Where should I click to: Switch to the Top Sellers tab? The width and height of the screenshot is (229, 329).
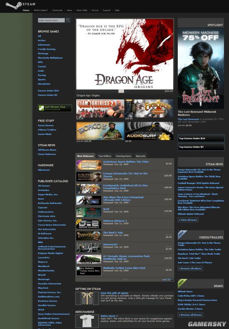[x=105, y=156]
